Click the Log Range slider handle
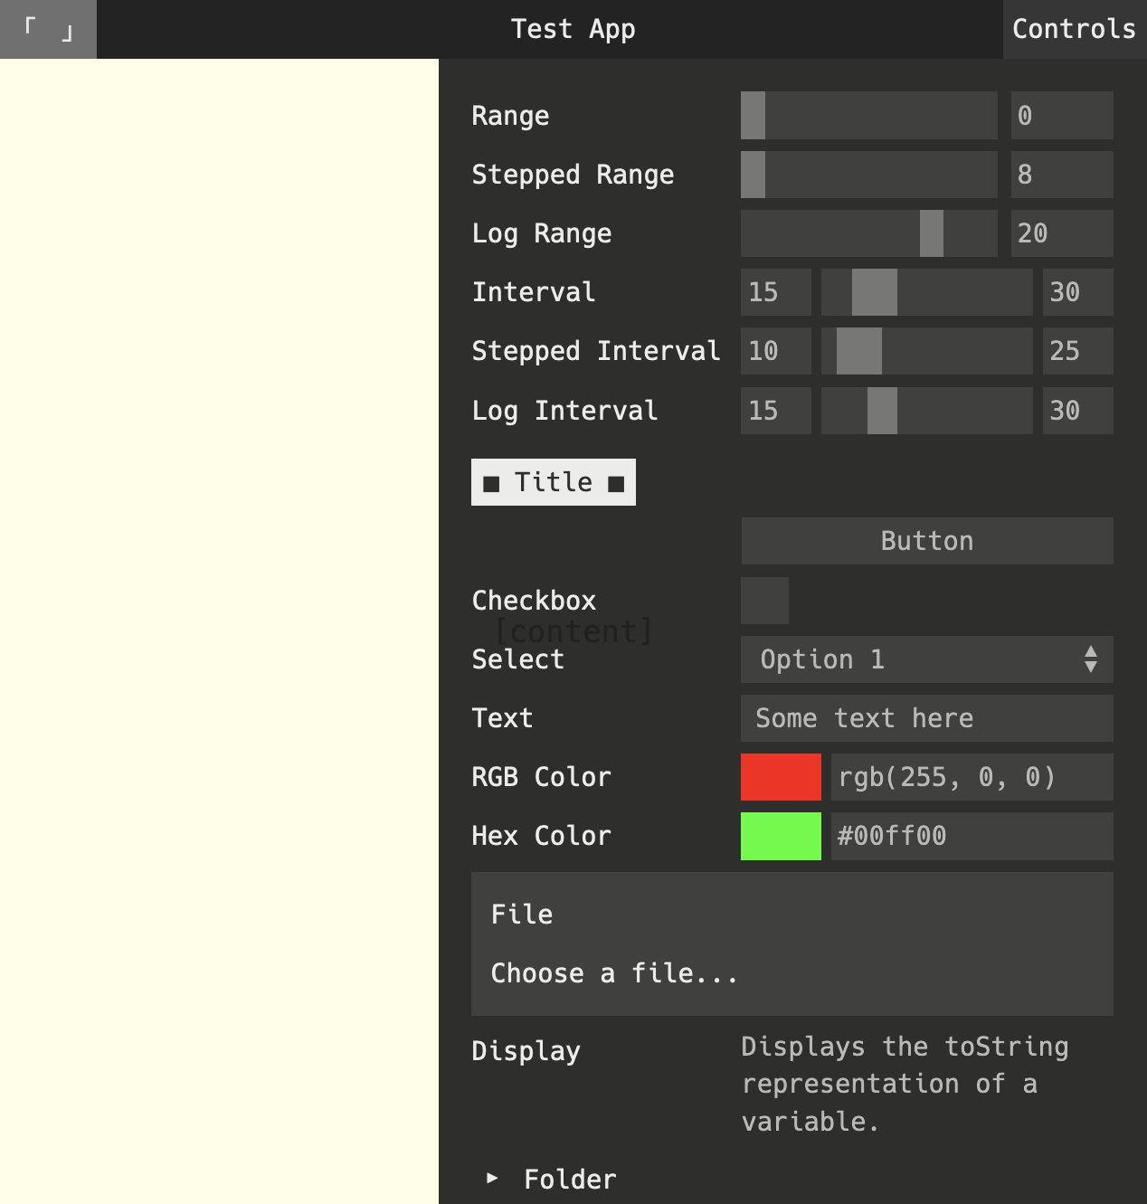Screen dimensions: 1147x1204 pos(932,233)
